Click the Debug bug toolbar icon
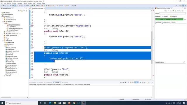Viewport: 187px width, 105px height. [27, 6]
